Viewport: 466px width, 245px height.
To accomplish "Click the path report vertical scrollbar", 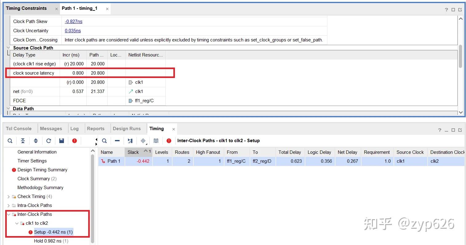I will coord(460,57).
